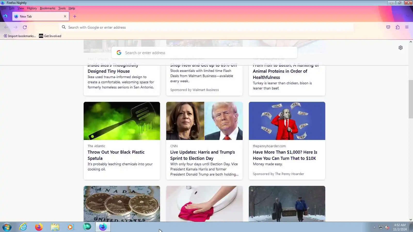Open the History menu
413x232 pixels.
click(x=32, y=8)
